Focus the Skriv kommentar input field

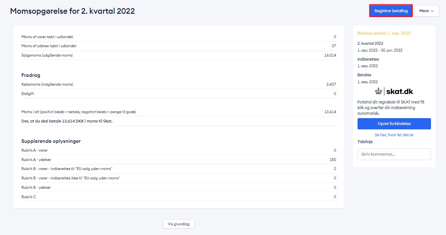(x=394, y=154)
